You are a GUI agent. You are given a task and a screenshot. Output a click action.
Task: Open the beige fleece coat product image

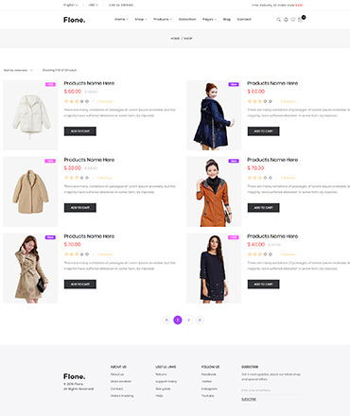pyautogui.click(x=30, y=192)
